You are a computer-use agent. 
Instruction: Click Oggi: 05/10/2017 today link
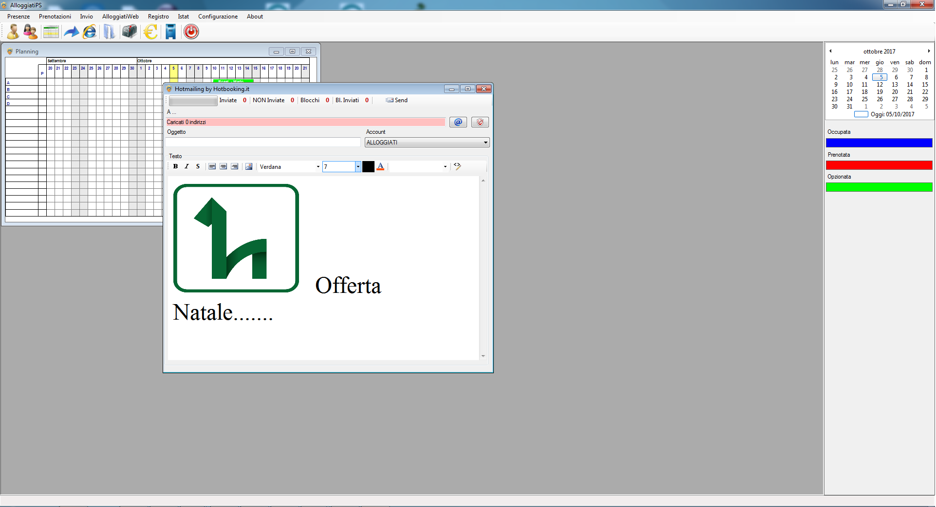(x=892, y=114)
